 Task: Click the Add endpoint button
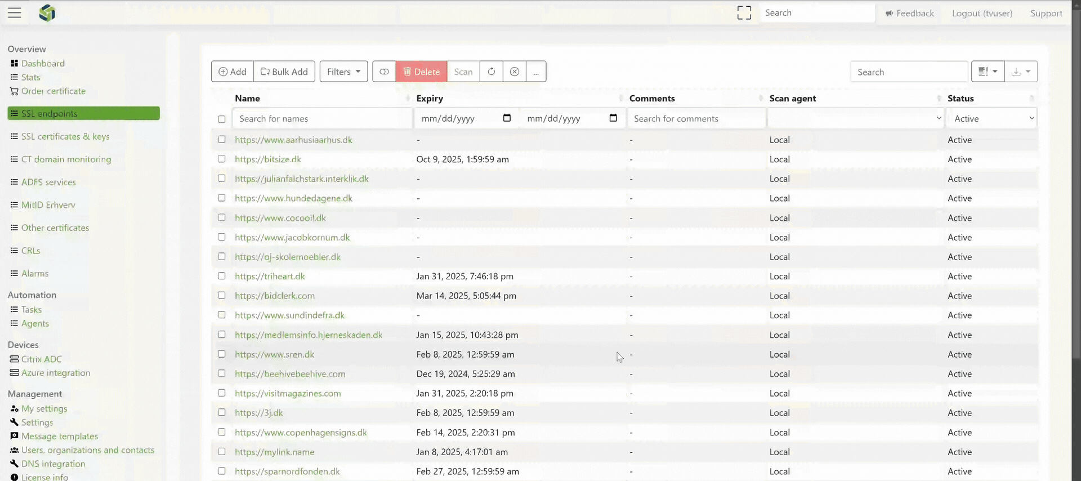[x=233, y=72]
